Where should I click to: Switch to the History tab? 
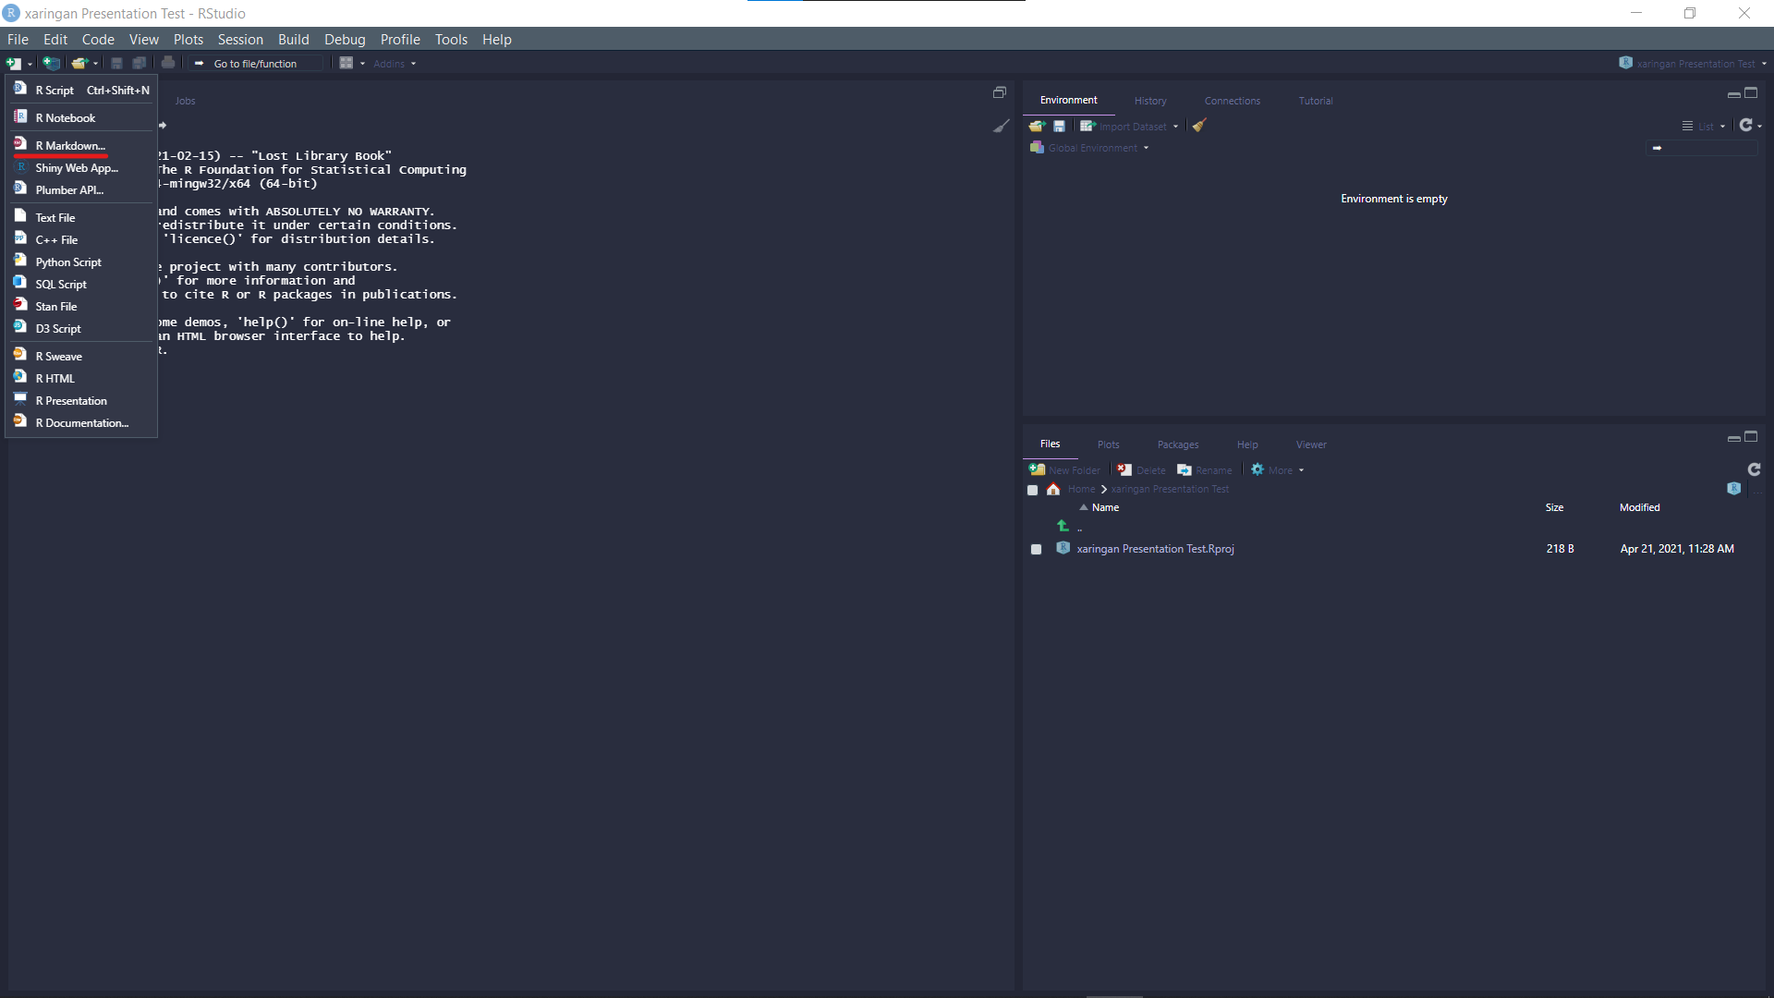click(x=1150, y=101)
